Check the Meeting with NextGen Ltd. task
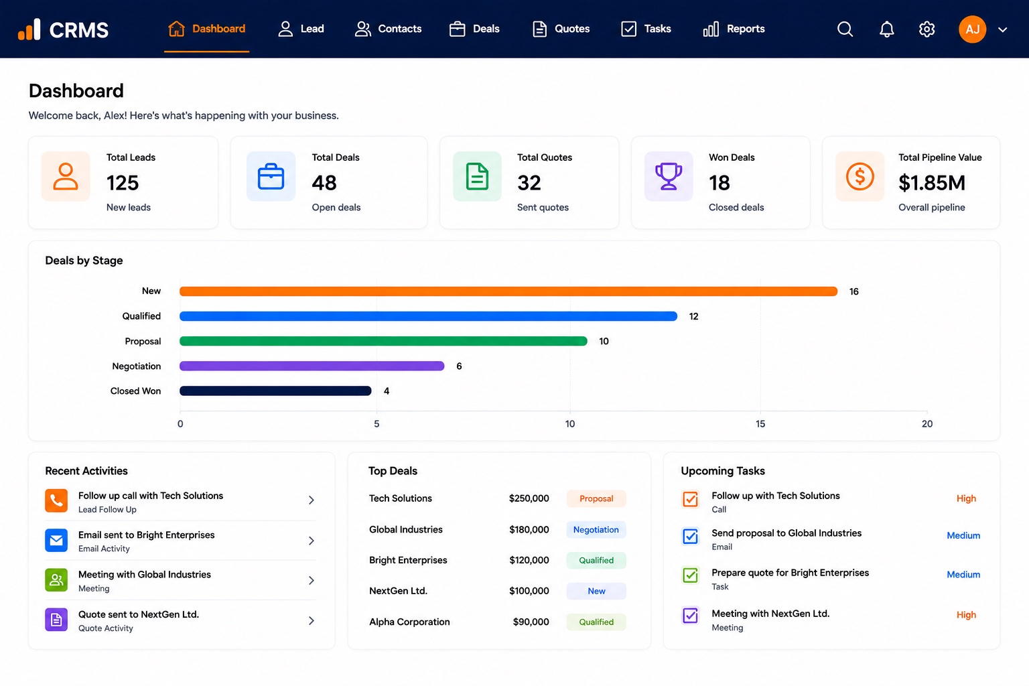The width and height of the screenshot is (1029, 686). click(691, 616)
